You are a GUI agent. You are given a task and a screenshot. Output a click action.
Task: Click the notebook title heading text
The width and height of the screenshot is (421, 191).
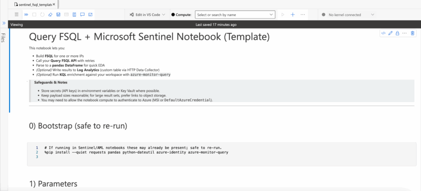[149, 37]
